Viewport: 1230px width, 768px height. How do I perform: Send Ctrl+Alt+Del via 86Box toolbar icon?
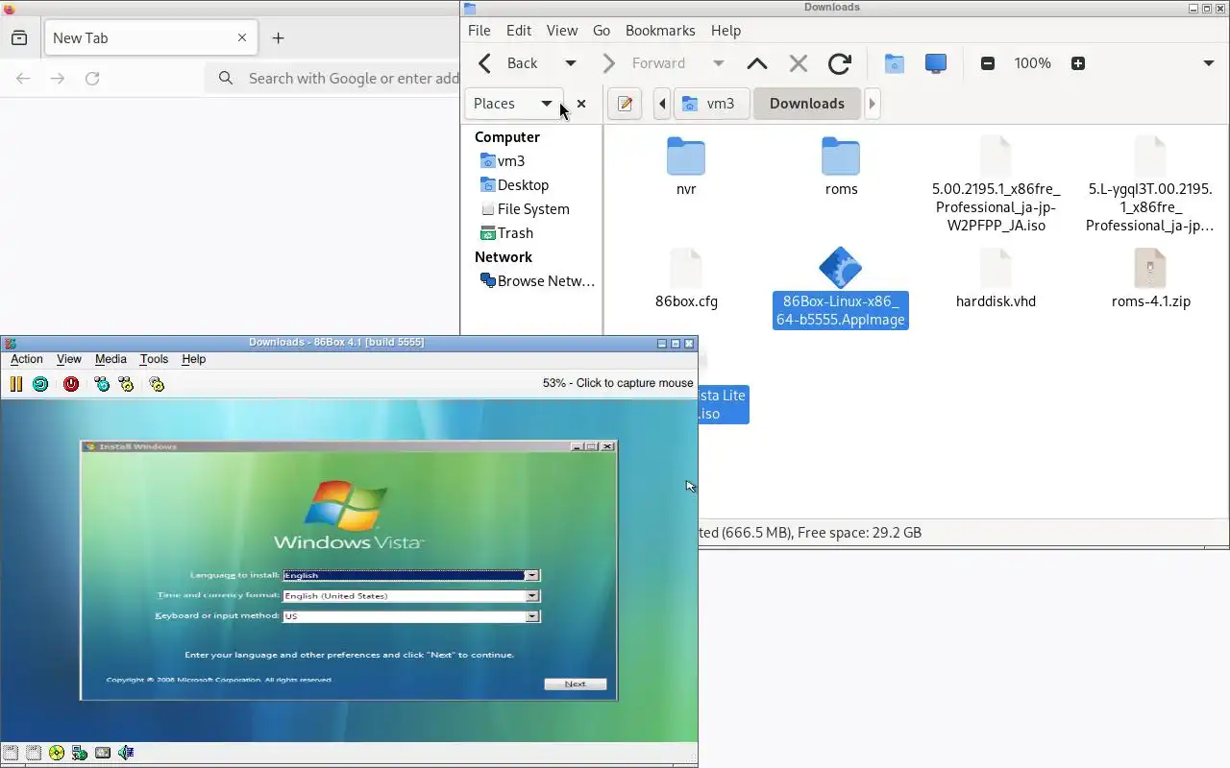click(103, 384)
